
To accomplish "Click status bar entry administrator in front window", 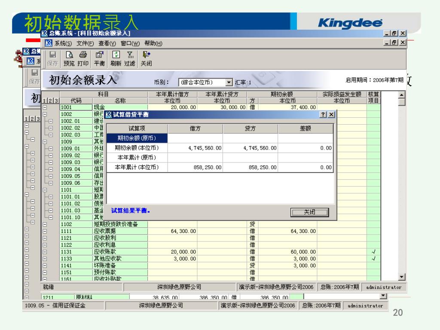I will 384,287.
